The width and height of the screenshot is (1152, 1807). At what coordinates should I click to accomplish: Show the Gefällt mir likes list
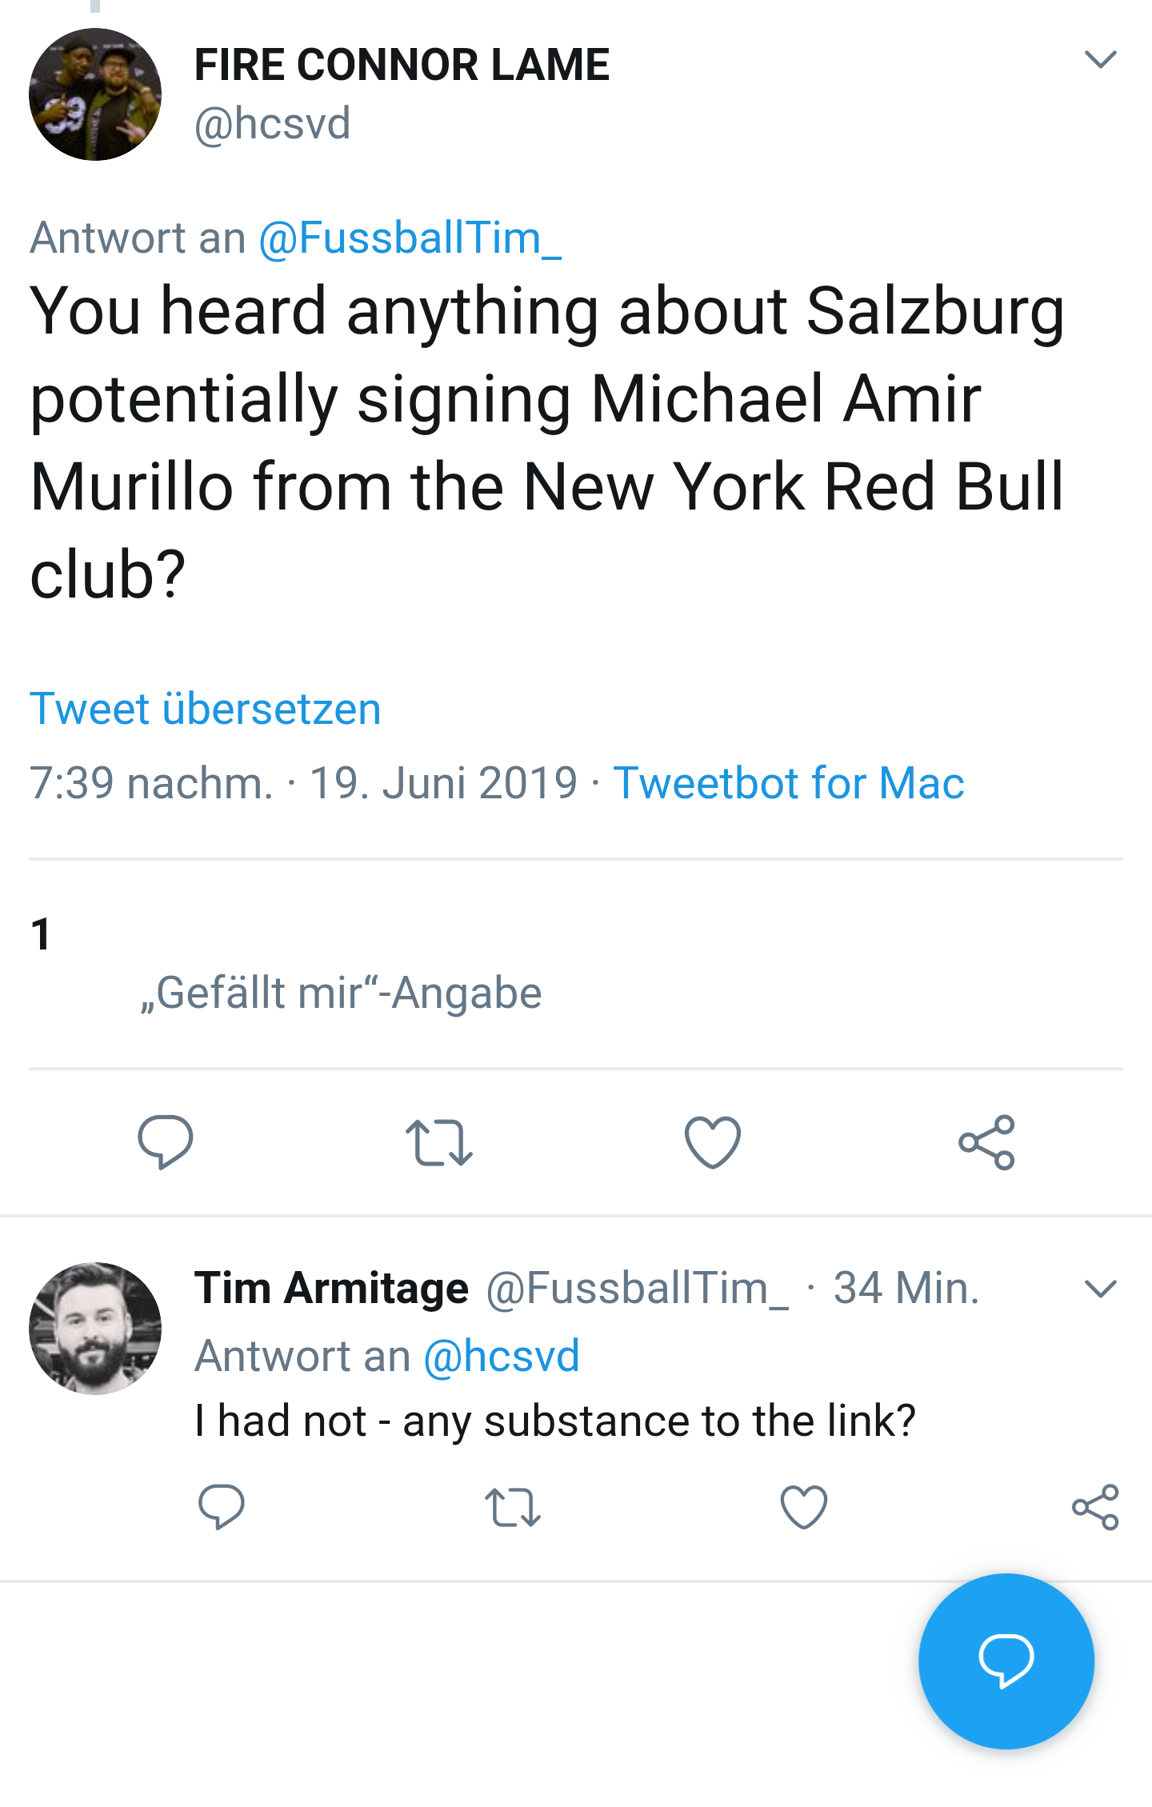286,964
